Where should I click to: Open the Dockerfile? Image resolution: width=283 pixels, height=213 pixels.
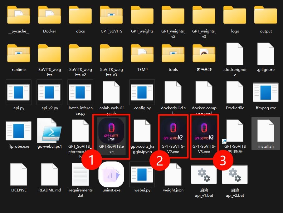235,92
